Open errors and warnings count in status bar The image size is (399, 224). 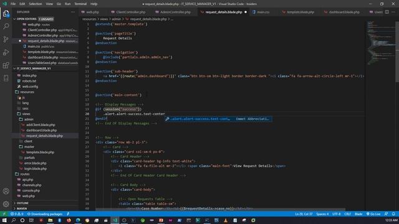[17, 214]
